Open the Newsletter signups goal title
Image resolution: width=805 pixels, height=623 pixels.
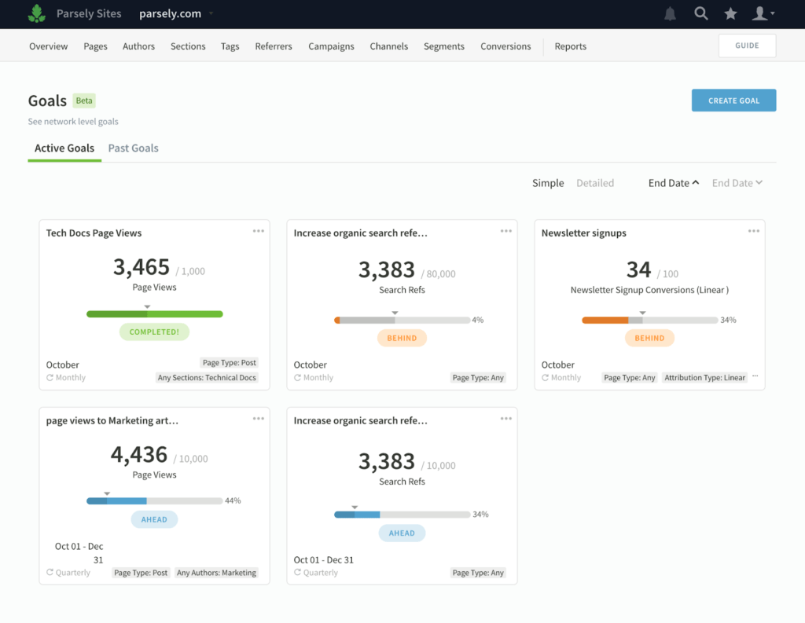[584, 233]
